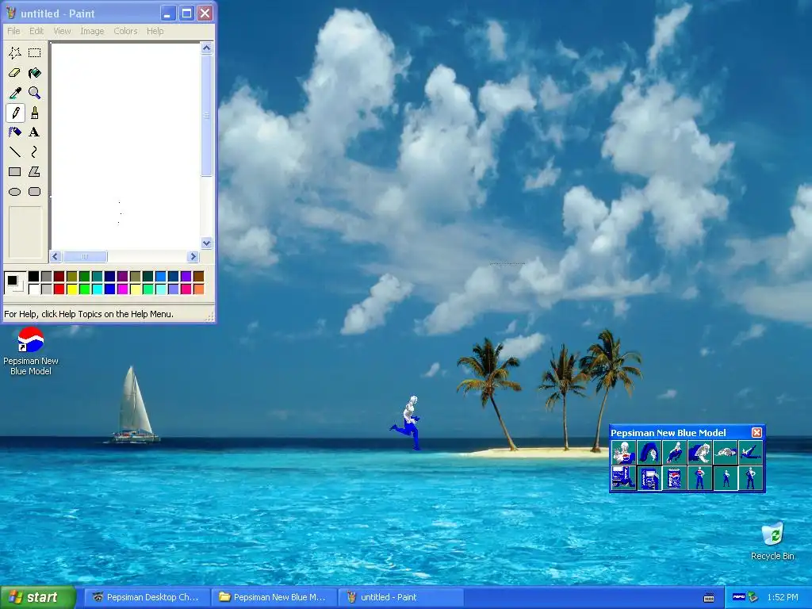Select the Text tool in Paint
The width and height of the screenshot is (812, 609).
click(x=34, y=132)
